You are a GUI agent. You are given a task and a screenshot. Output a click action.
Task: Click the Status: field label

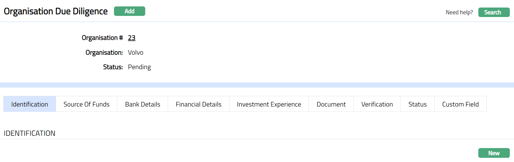[113, 67]
